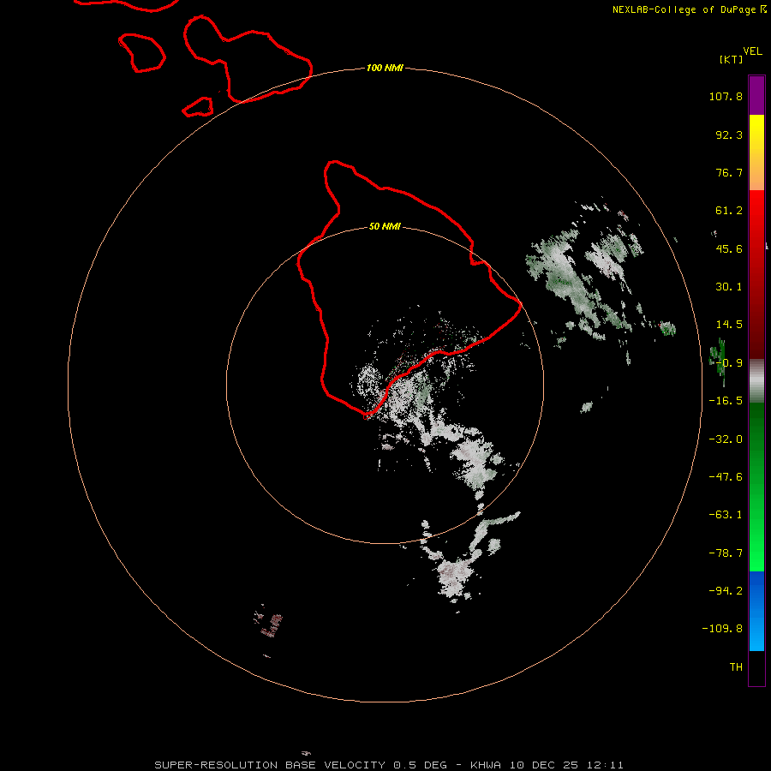The image size is (771, 771).
Task: Click the 10 DEC 25 12:11 timestamp
Action: tap(566, 765)
